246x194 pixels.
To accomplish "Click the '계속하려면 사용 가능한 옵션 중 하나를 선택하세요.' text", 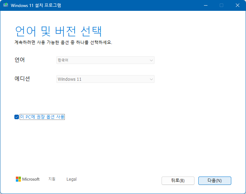I will tap(63, 42).
